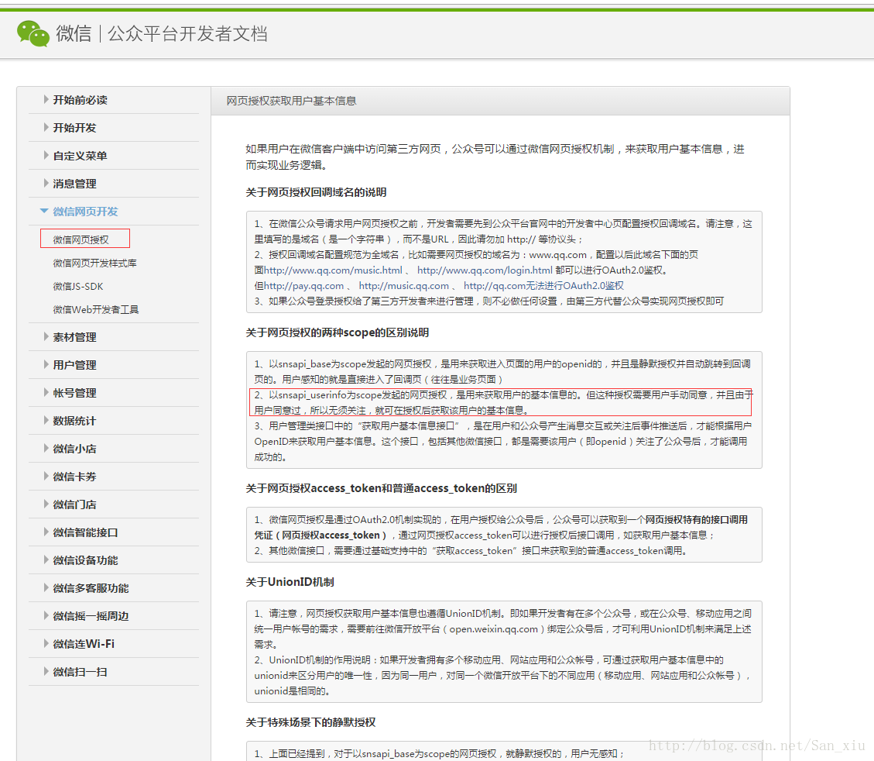This screenshot has width=874, height=761.
Task: Expand the 微信连Wi-Fi arrow
Action: pyautogui.click(x=46, y=643)
